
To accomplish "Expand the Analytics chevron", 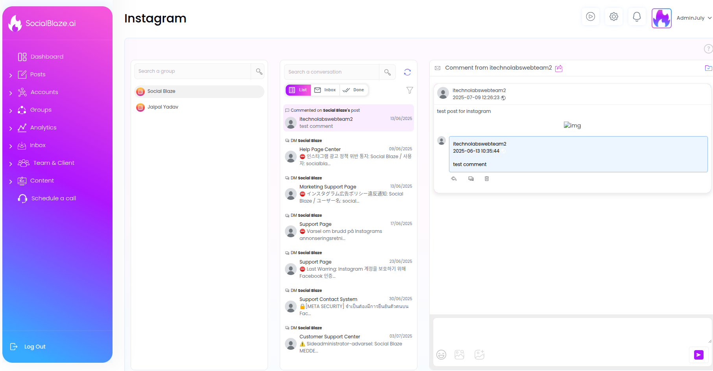I will (x=11, y=128).
